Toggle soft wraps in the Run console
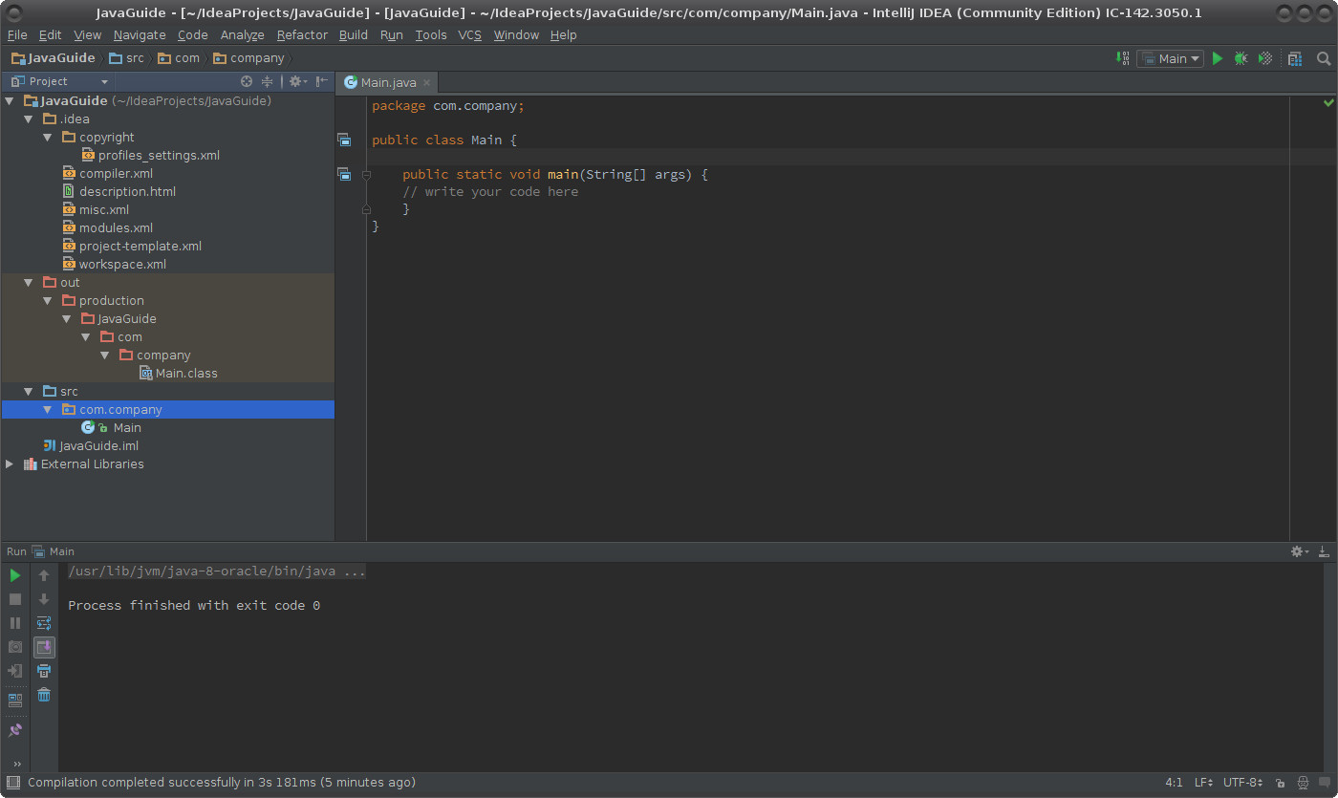 coord(44,623)
